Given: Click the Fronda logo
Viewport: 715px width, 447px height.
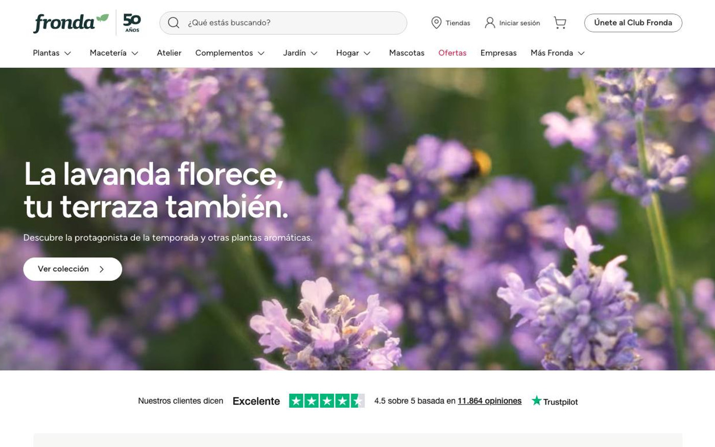Looking at the screenshot, I should pos(71,23).
